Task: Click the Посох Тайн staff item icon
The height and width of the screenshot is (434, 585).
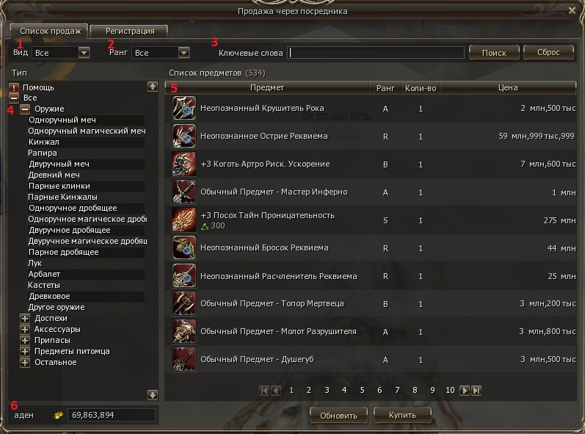Action: (x=184, y=220)
